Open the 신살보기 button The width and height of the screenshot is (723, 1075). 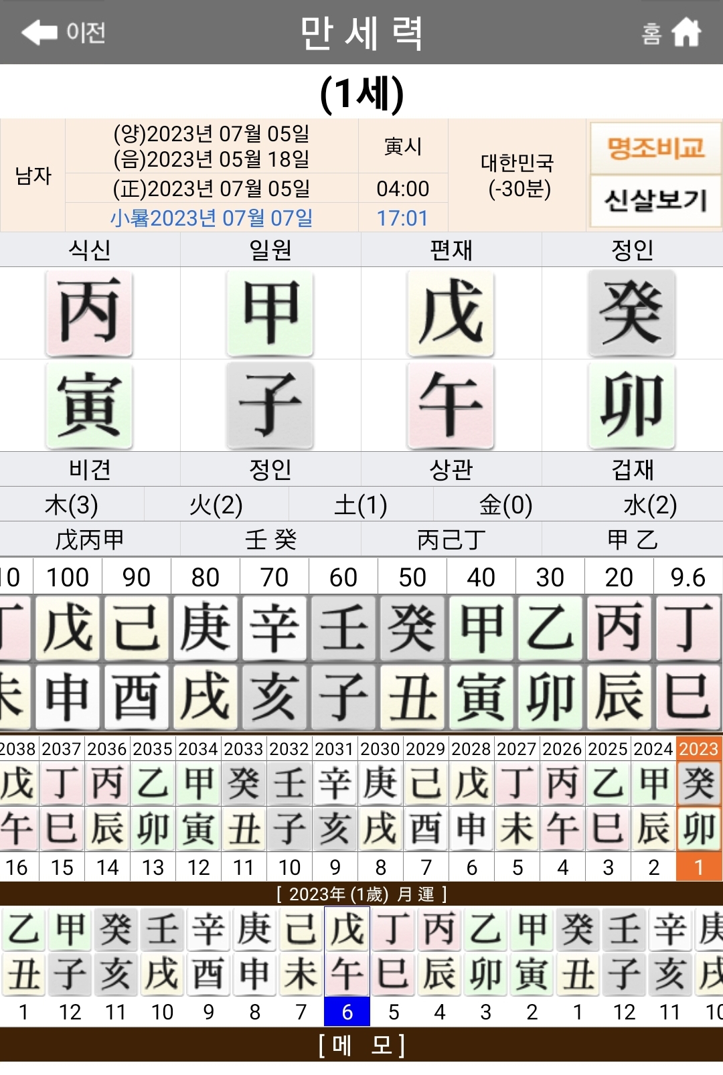click(x=655, y=200)
